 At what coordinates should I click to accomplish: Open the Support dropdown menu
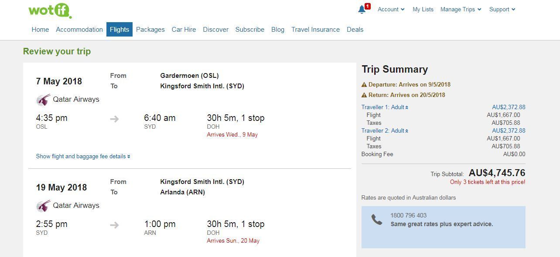[x=502, y=9]
